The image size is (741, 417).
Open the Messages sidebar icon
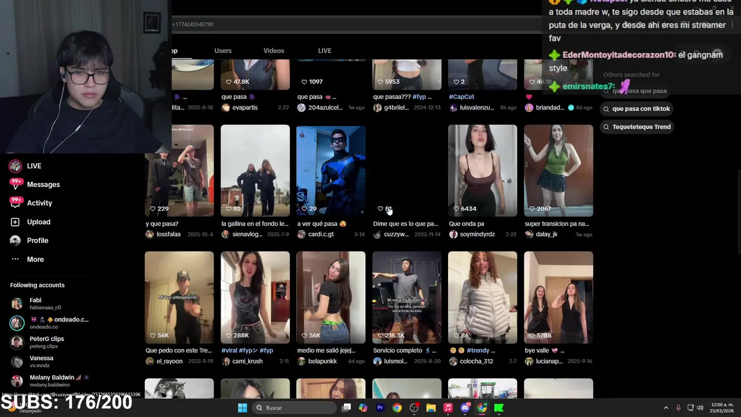coord(16,185)
